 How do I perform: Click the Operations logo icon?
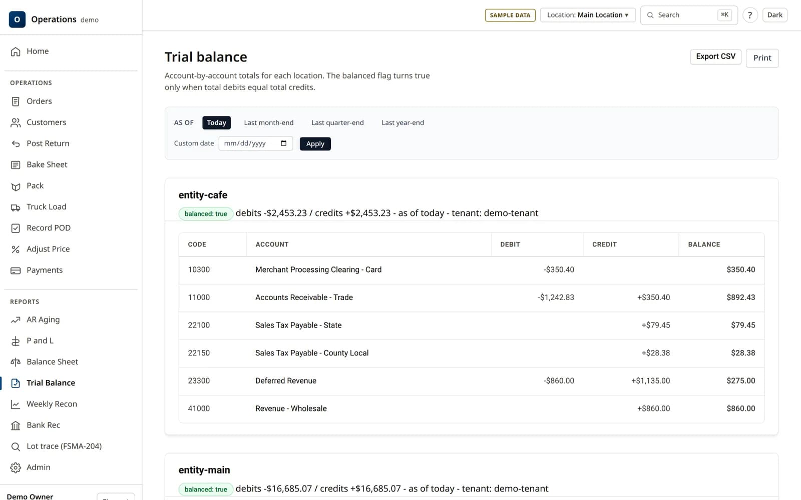17,19
